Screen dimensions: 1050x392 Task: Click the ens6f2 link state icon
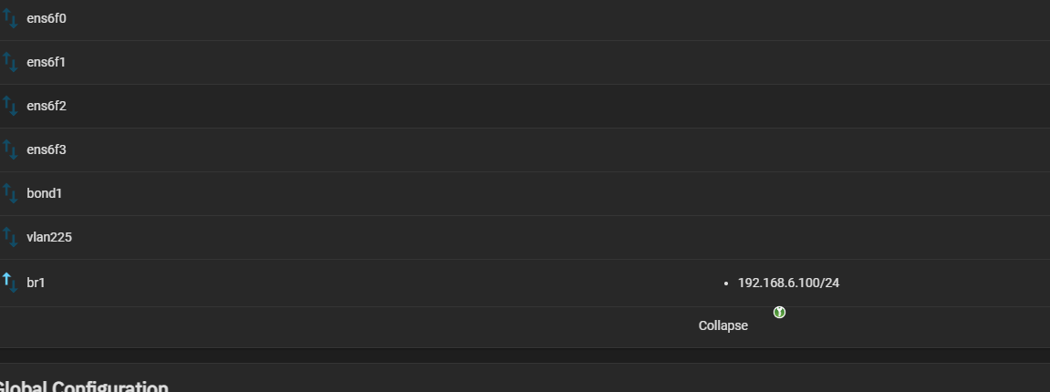tap(10, 106)
